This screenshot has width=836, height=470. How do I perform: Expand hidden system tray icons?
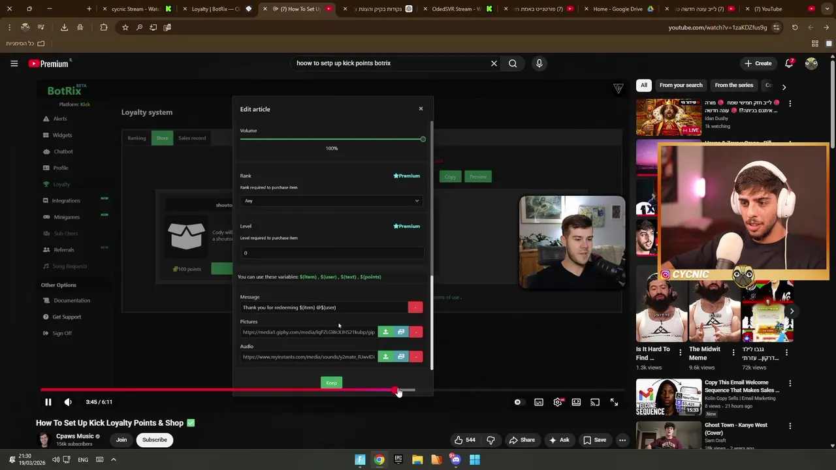(x=113, y=460)
